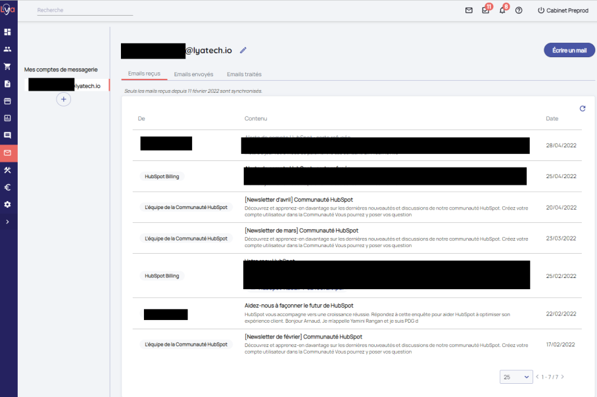Viewport: 597px width, 397px height.
Task: Click the notification bell icon
Action: pyautogui.click(x=502, y=11)
